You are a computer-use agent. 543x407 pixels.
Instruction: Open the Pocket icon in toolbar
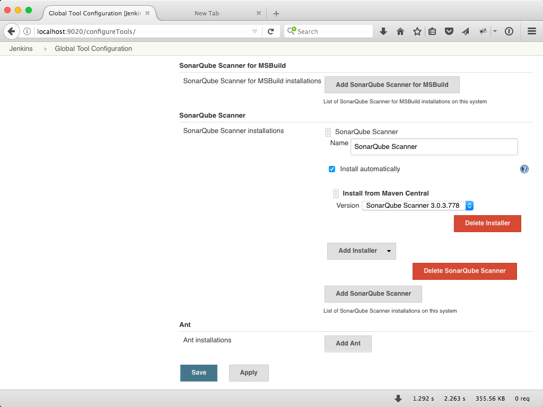tap(449, 31)
